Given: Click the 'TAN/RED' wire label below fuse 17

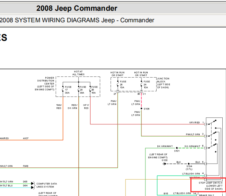Looking at the screenshot, I should point(59,107).
